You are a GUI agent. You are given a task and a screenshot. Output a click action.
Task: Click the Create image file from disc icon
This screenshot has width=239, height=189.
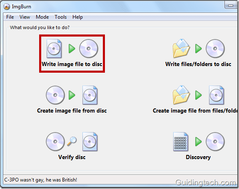72,95
